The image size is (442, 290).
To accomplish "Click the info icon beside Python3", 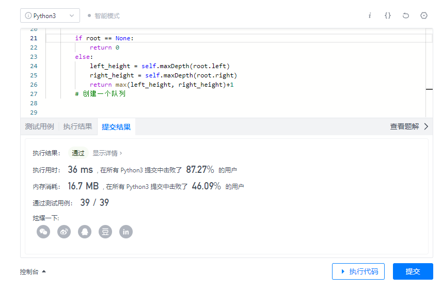I will (28, 16).
